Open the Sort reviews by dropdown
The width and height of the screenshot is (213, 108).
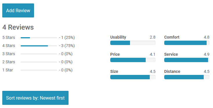[35, 98]
